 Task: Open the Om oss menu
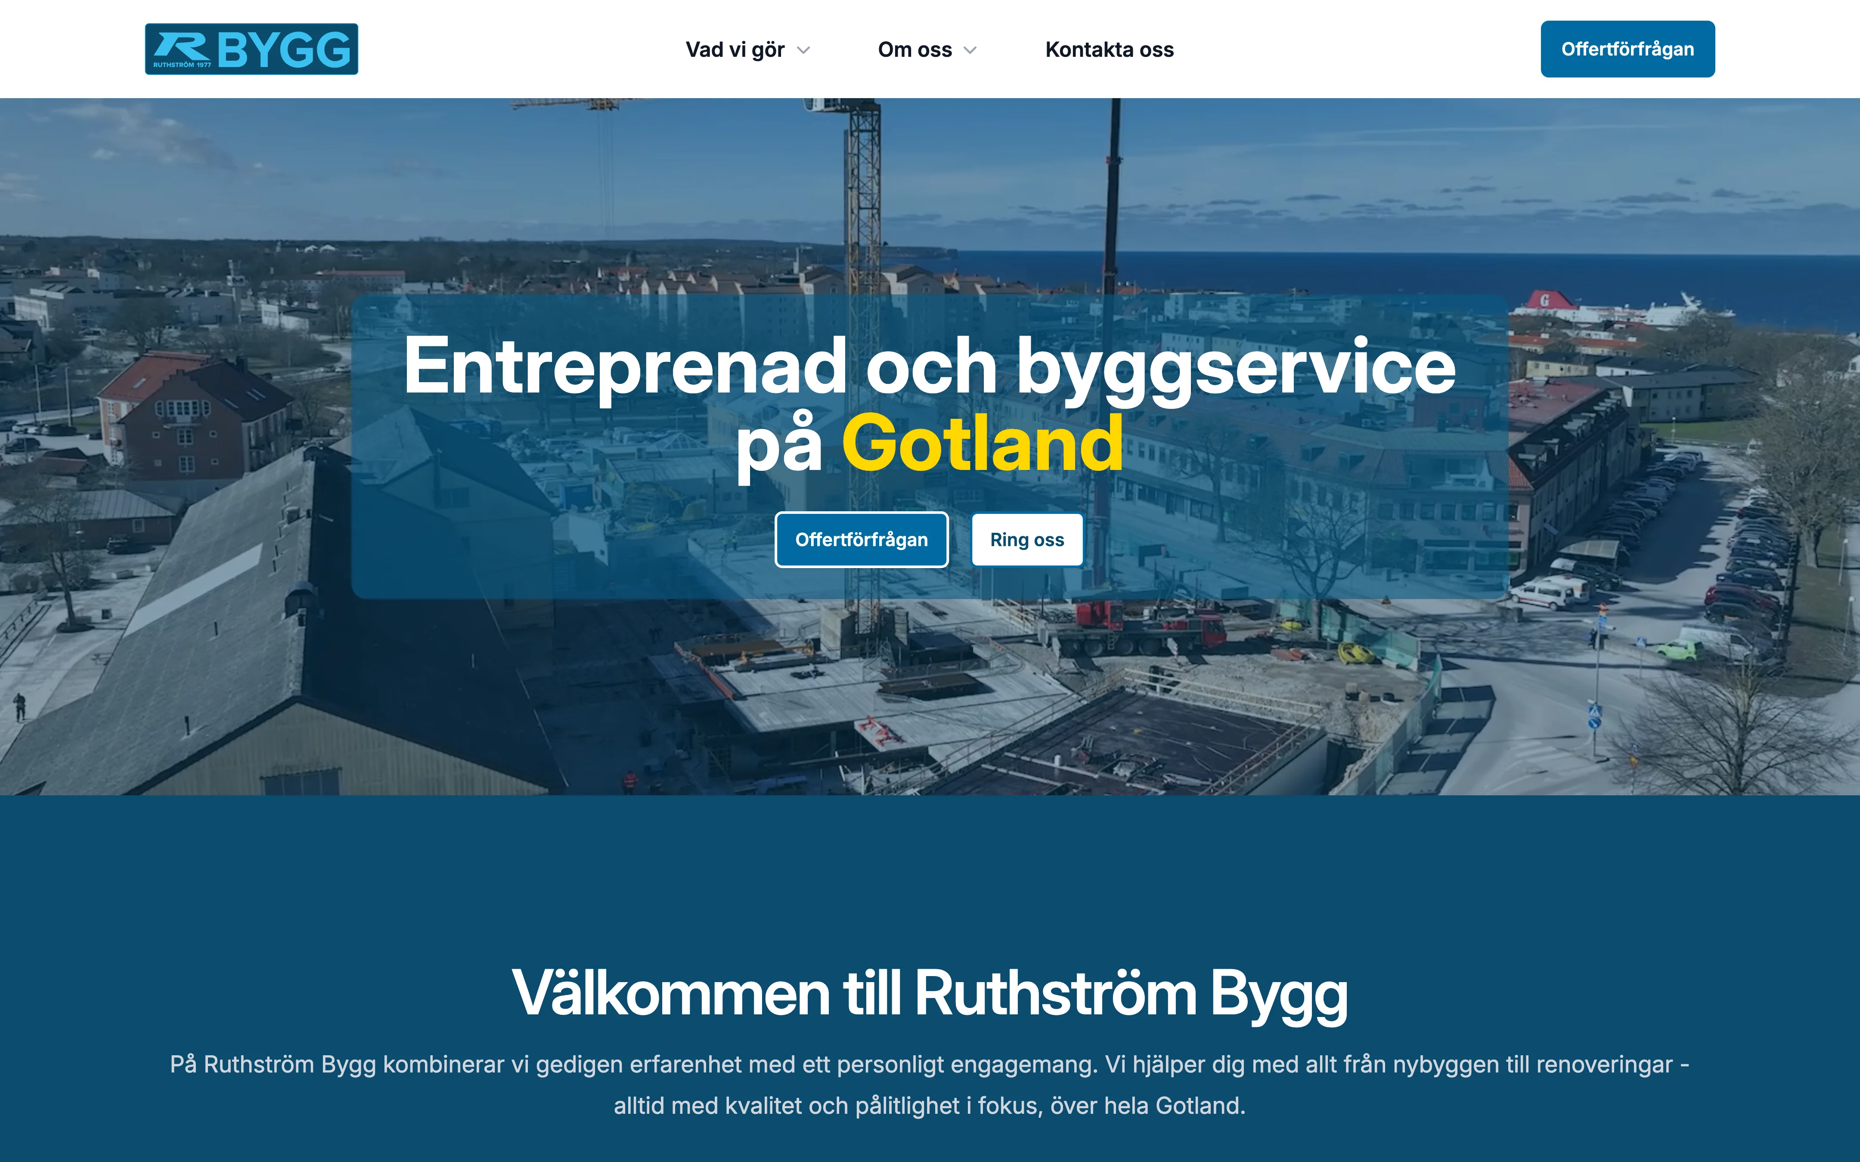click(x=914, y=50)
